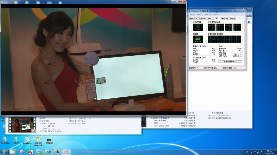
Task: Open Windows Explorer from the taskbar
Action: click(x=12, y=152)
